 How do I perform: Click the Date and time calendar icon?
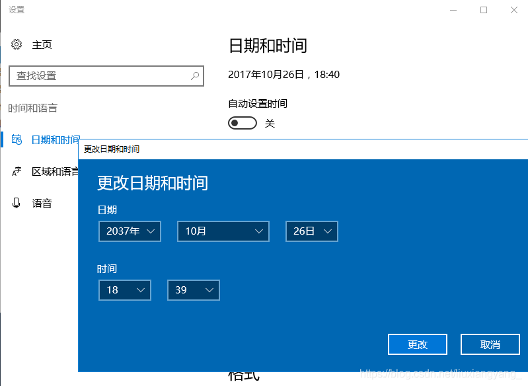(17, 139)
